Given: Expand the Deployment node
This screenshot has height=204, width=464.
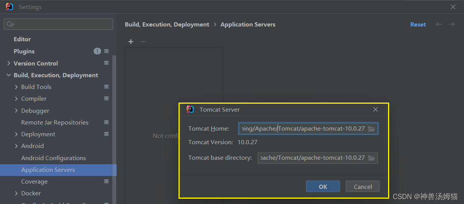Looking at the screenshot, I should point(16,134).
